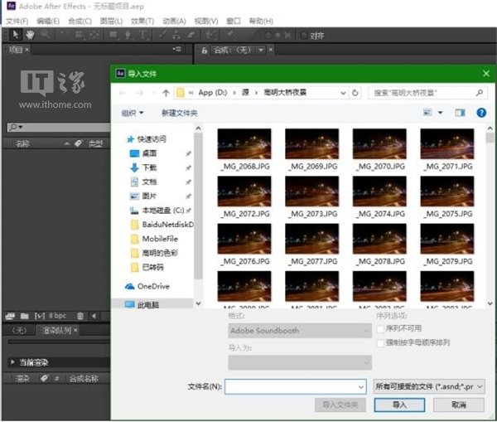Select 桌面 in the navigation pane

point(149,153)
